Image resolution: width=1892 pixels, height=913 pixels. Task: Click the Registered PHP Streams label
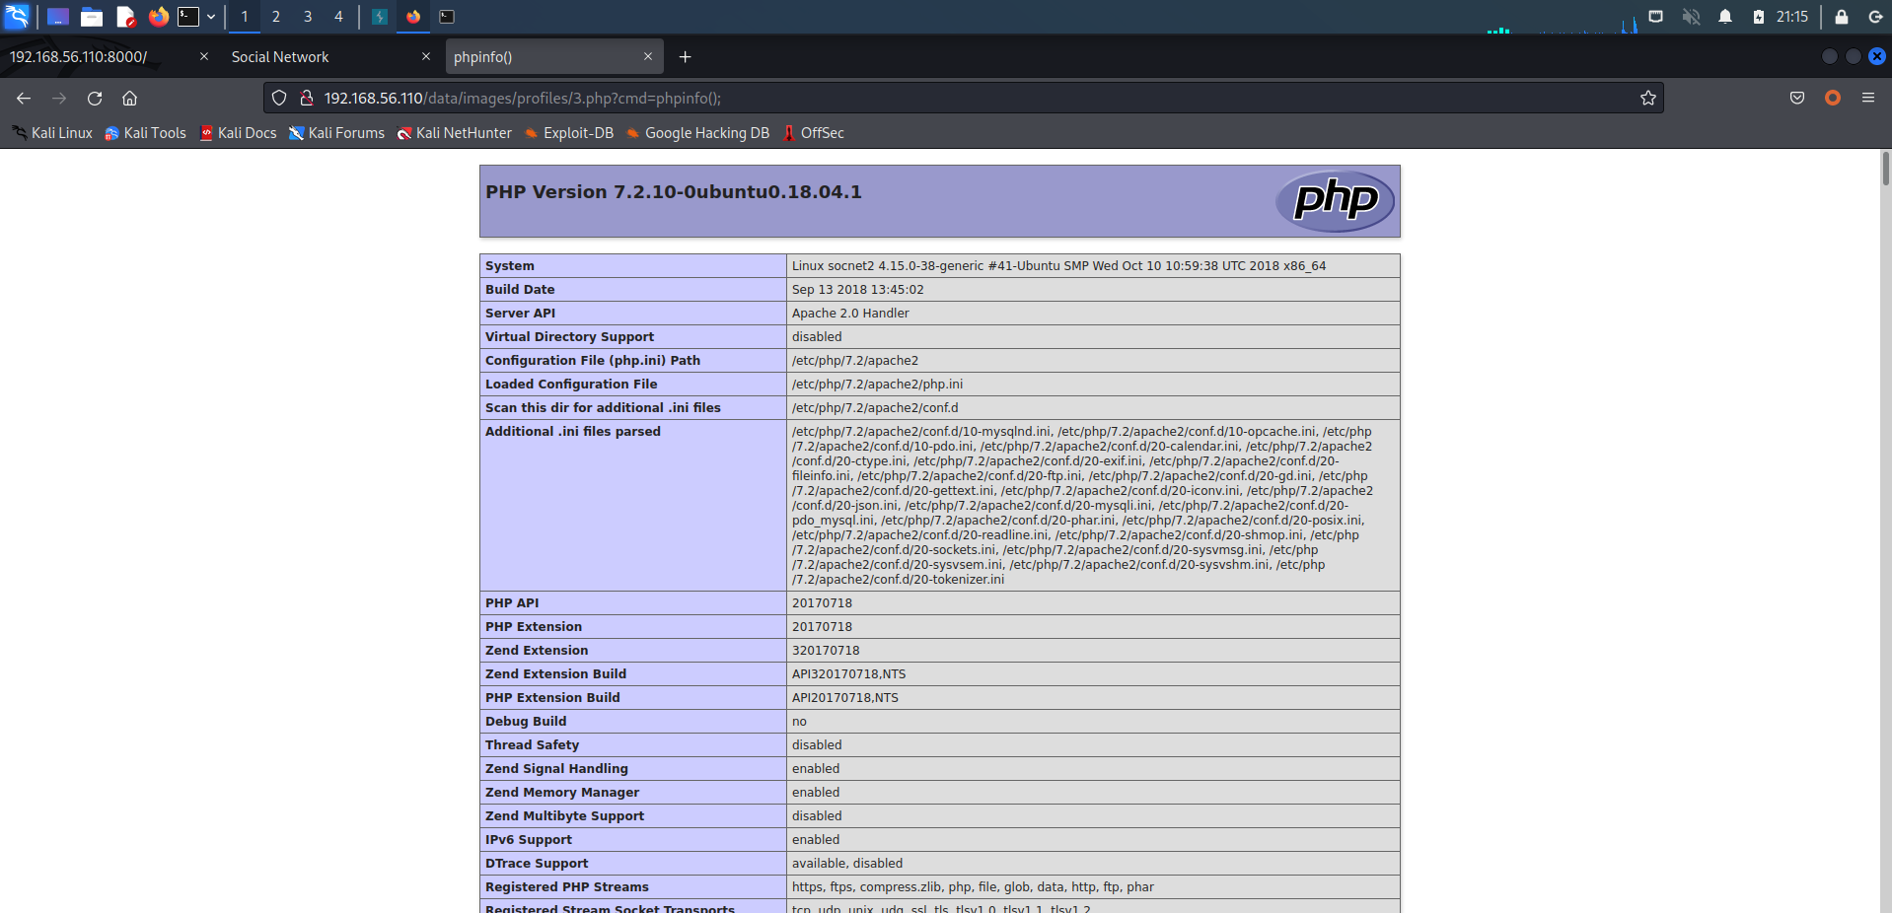(x=567, y=887)
